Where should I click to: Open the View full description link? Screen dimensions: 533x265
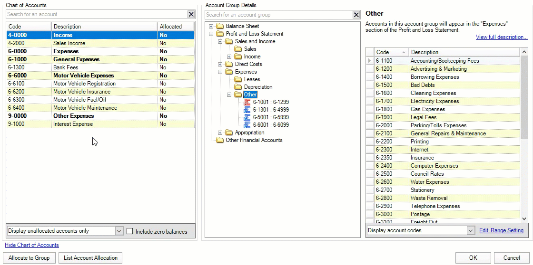click(501, 37)
